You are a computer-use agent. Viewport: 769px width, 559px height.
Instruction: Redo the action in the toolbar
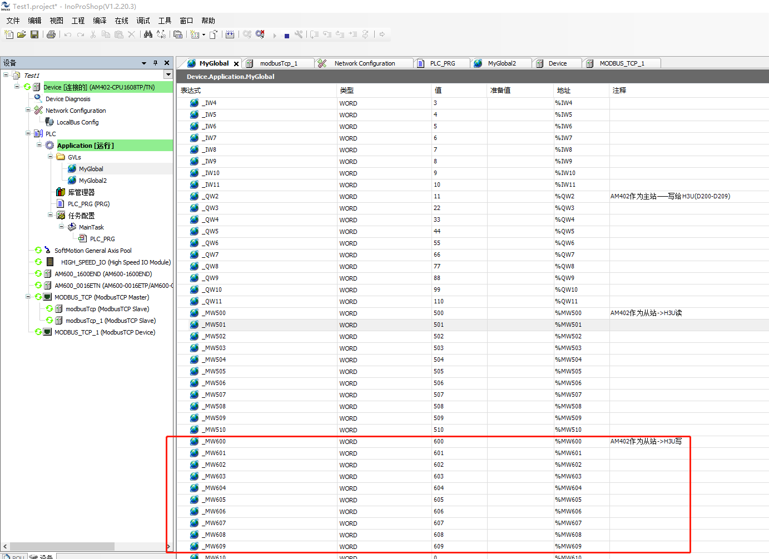[81, 34]
